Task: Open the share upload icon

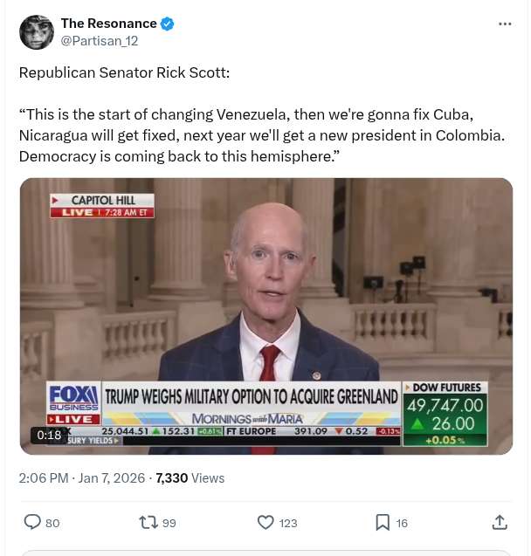Action: (x=500, y=522)
